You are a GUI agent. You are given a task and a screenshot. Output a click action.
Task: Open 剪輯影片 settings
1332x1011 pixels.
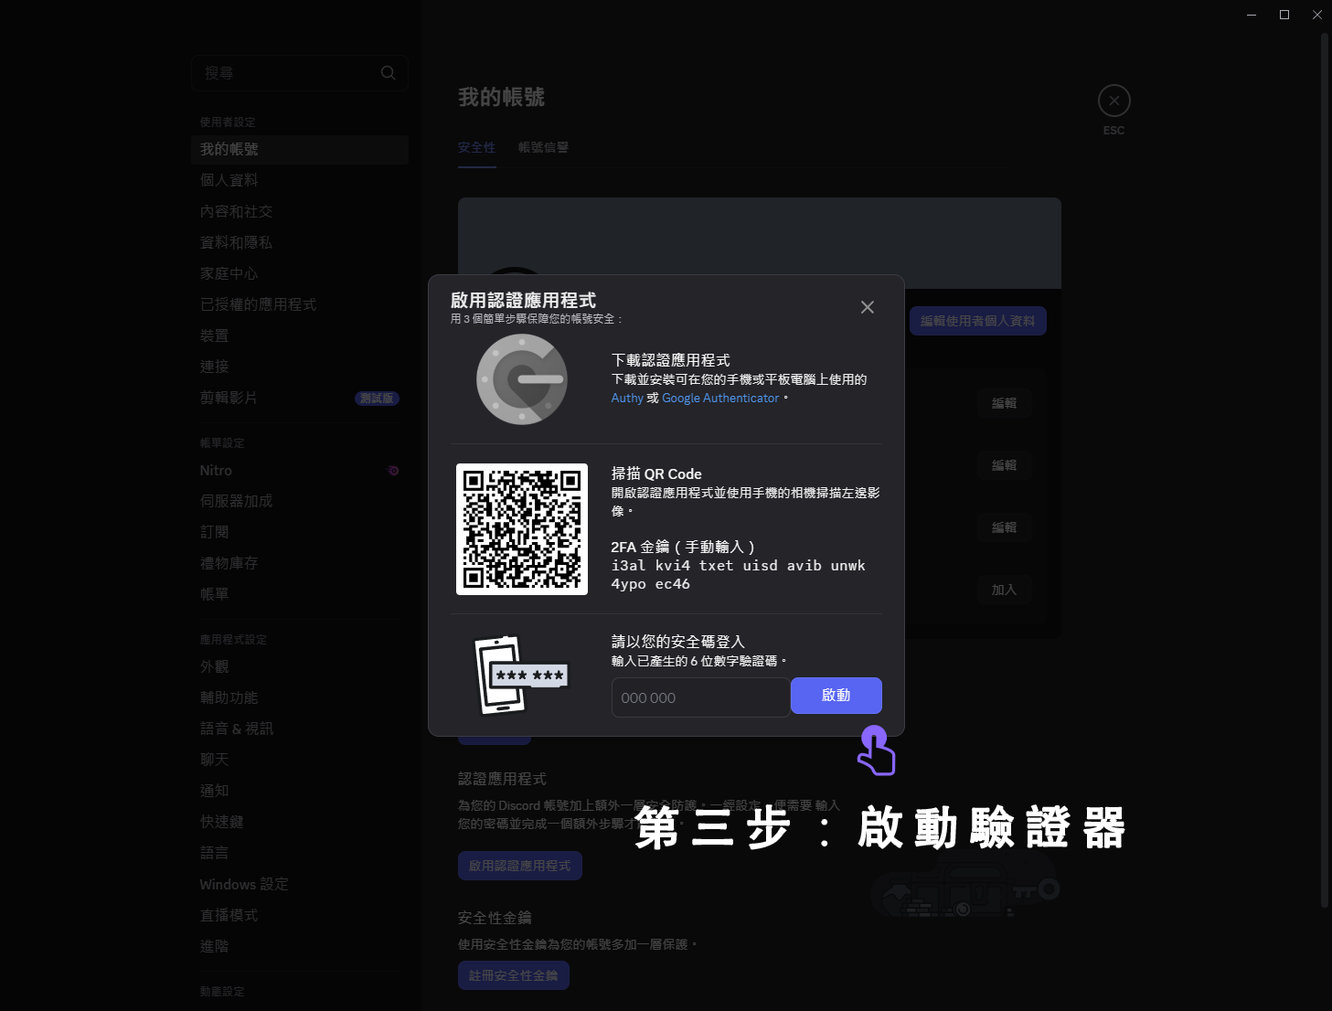[x=300, y=398]
